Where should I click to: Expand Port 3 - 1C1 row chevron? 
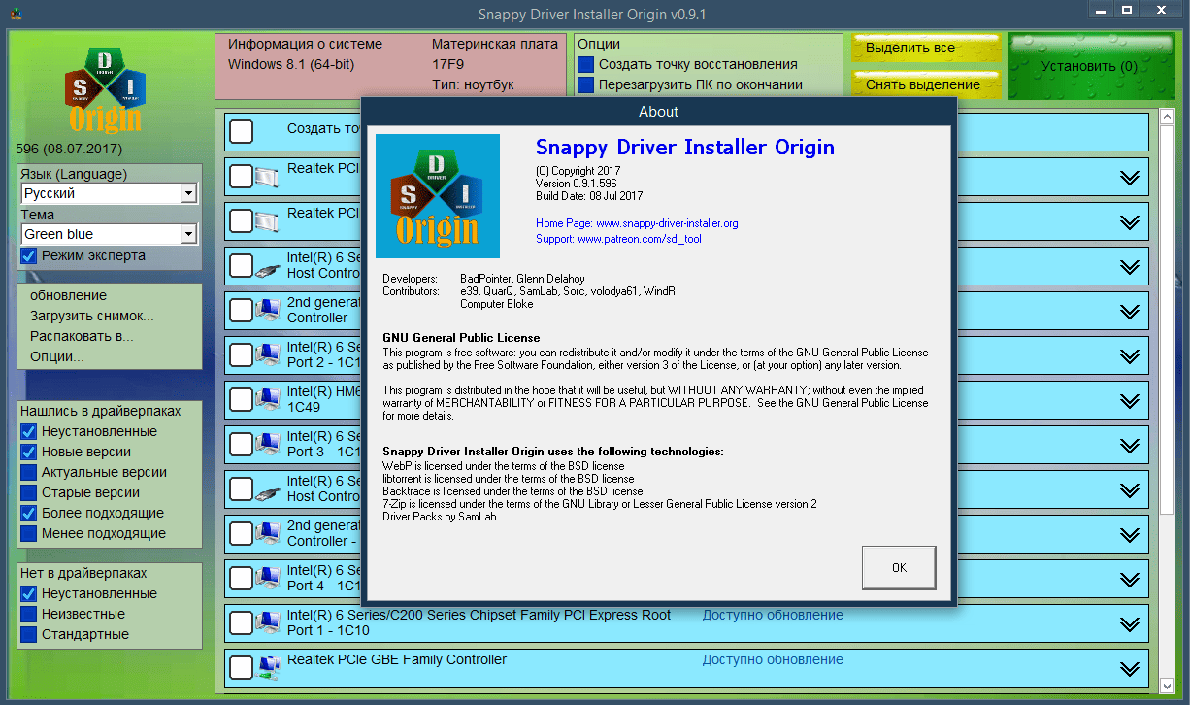coord(1129,446)
